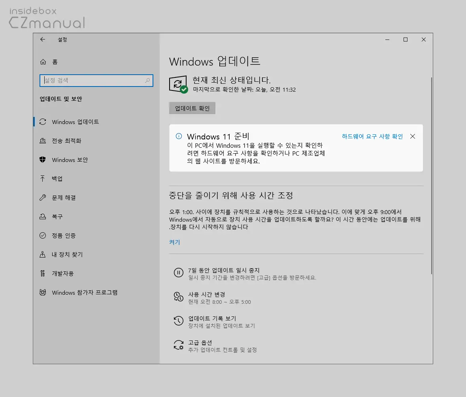Click the info icon in Windows 11 card
Viewport: 466px width, 397px height.
click(x=179, y=136)
